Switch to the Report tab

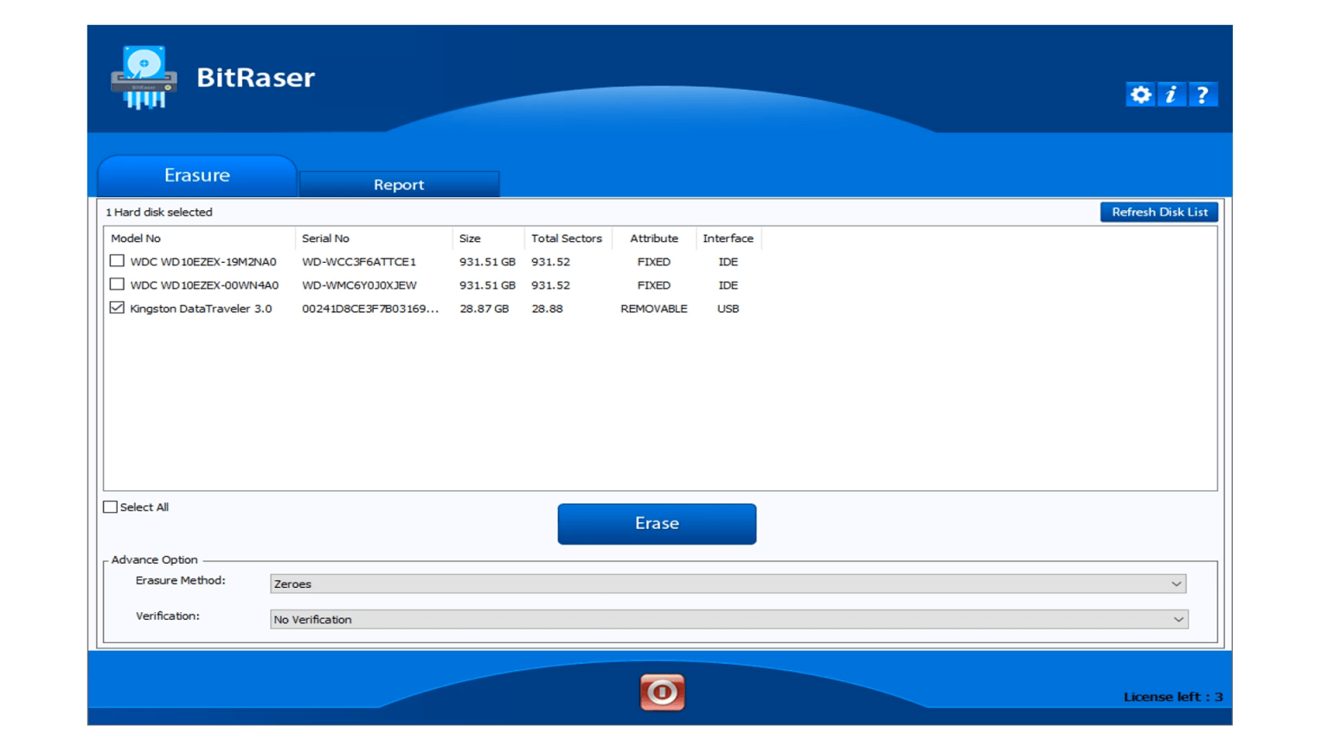pos(399,184)
